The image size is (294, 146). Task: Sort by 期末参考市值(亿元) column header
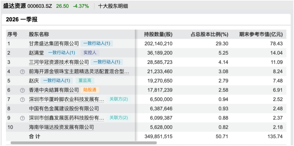[261, 34]
